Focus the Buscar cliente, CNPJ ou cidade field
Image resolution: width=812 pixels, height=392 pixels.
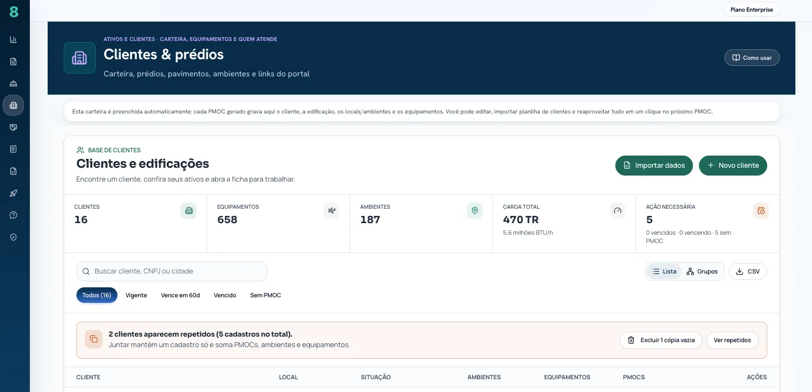tap(172, 271)
